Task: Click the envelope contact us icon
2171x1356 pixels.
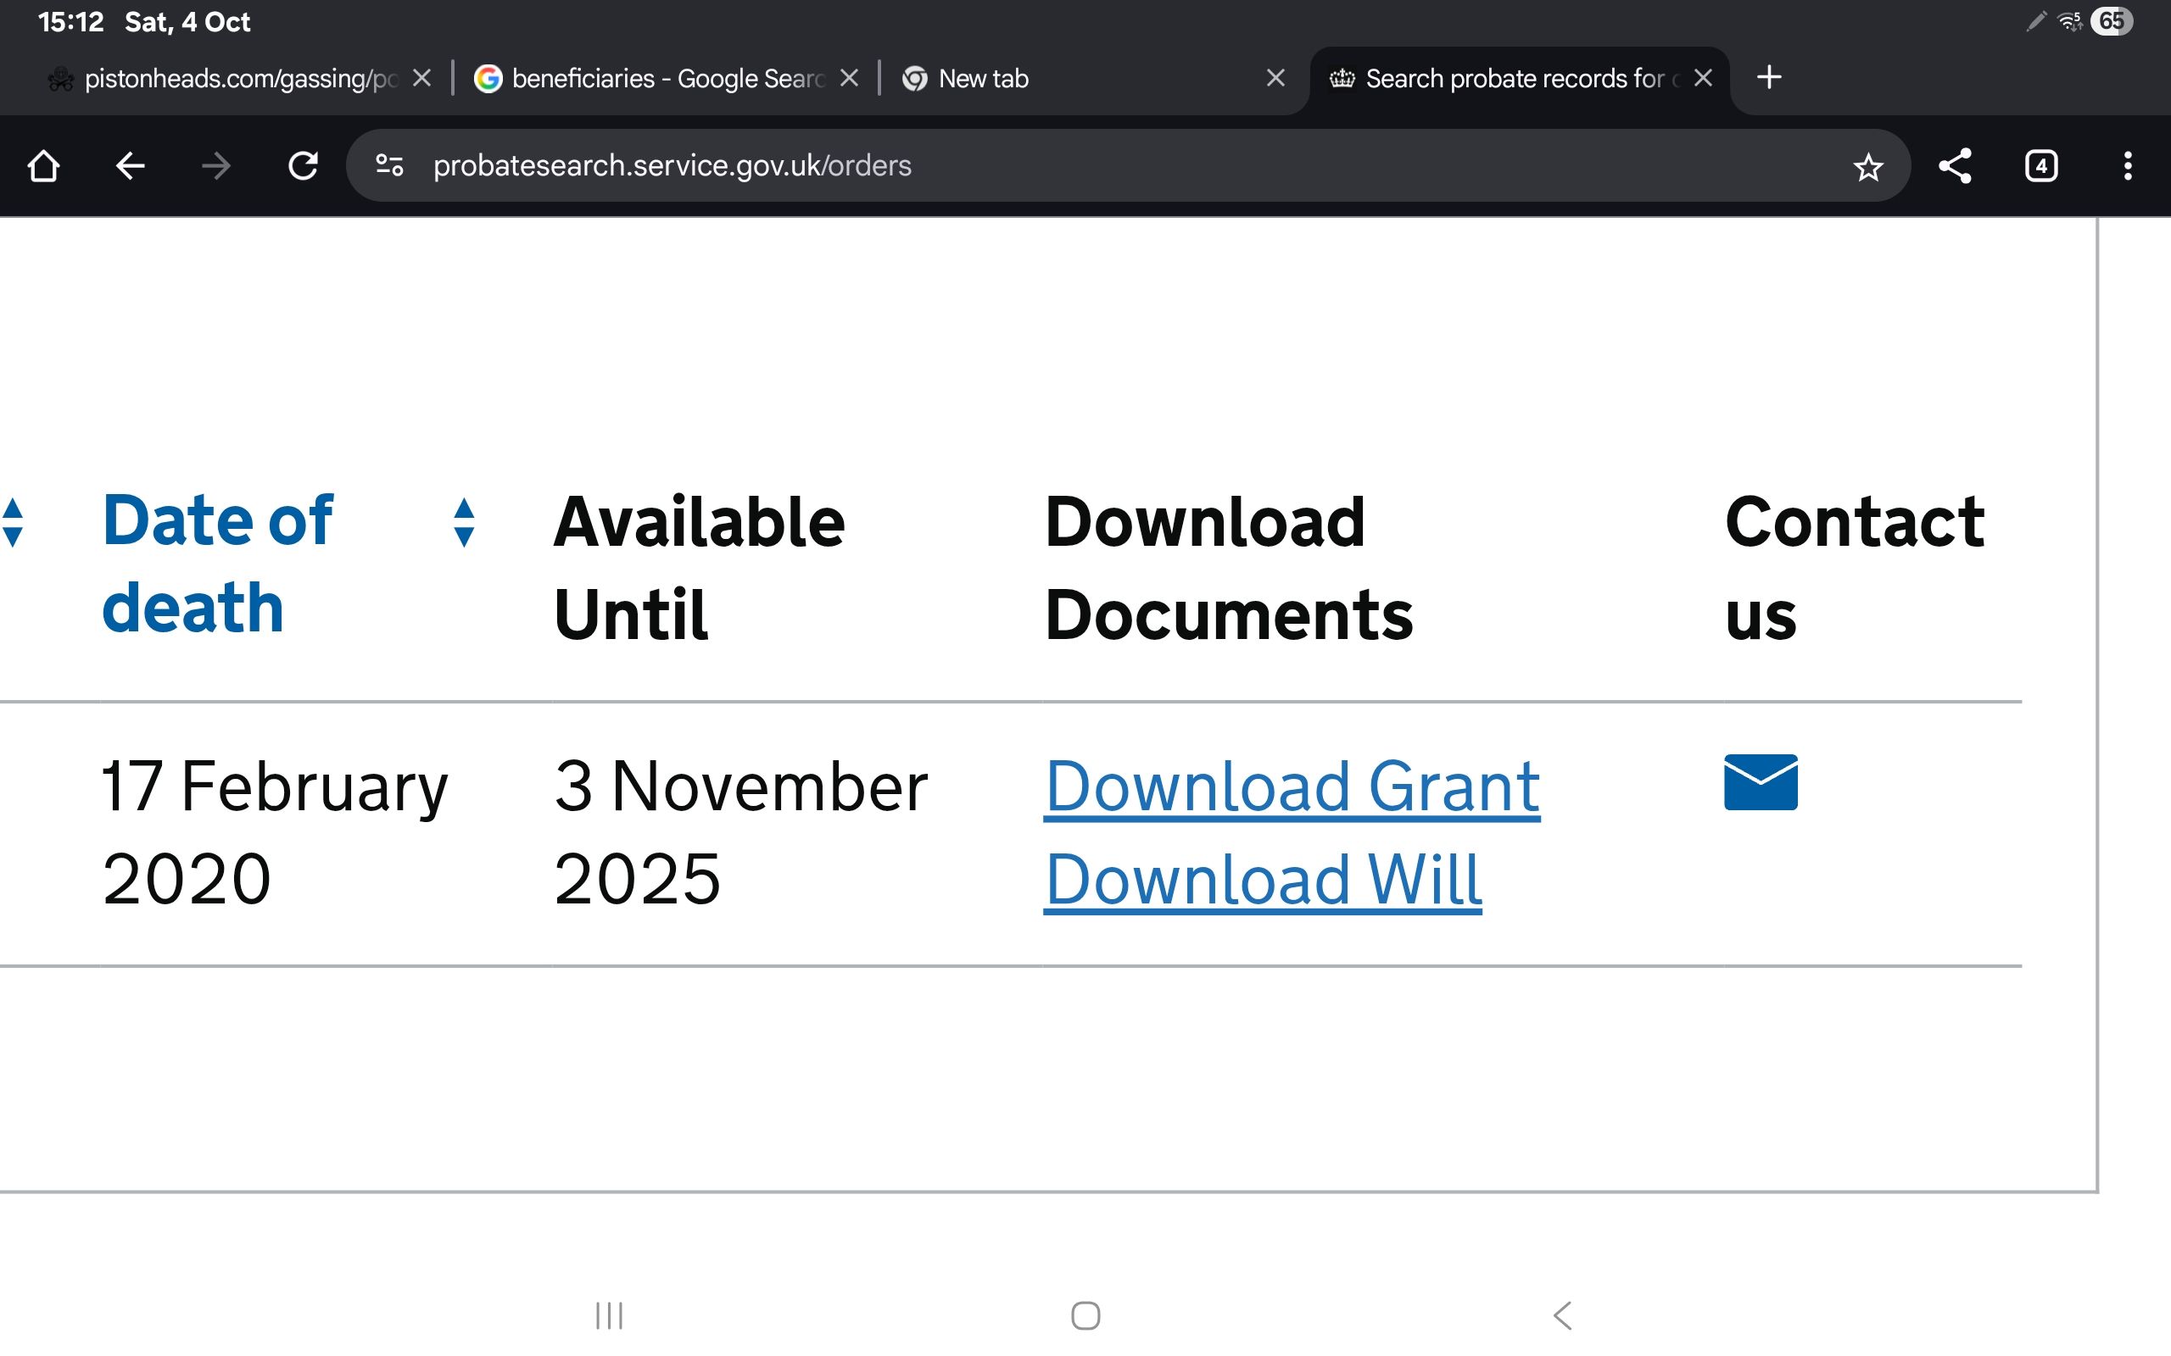Action: (x=1761, y=782)
